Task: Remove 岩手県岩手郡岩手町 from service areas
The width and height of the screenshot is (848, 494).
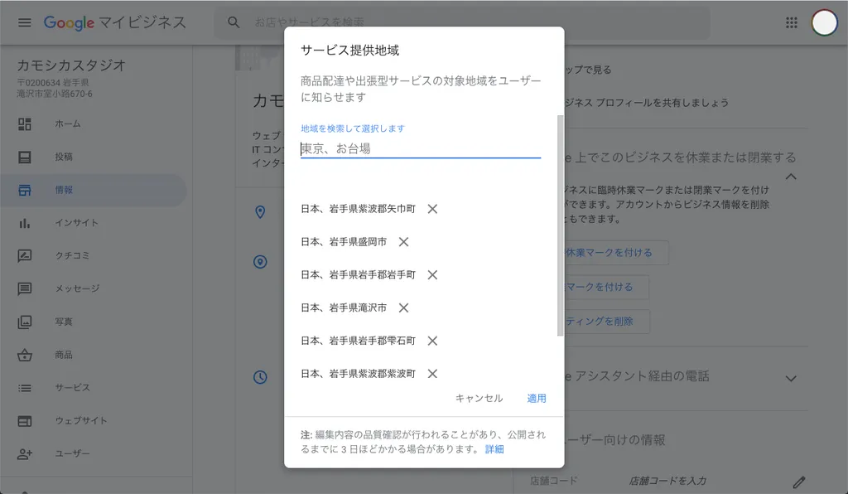Action: coord(432,275)
